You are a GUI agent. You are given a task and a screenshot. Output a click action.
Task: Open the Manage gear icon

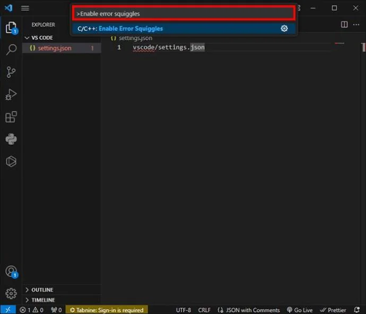pos(11,293)
